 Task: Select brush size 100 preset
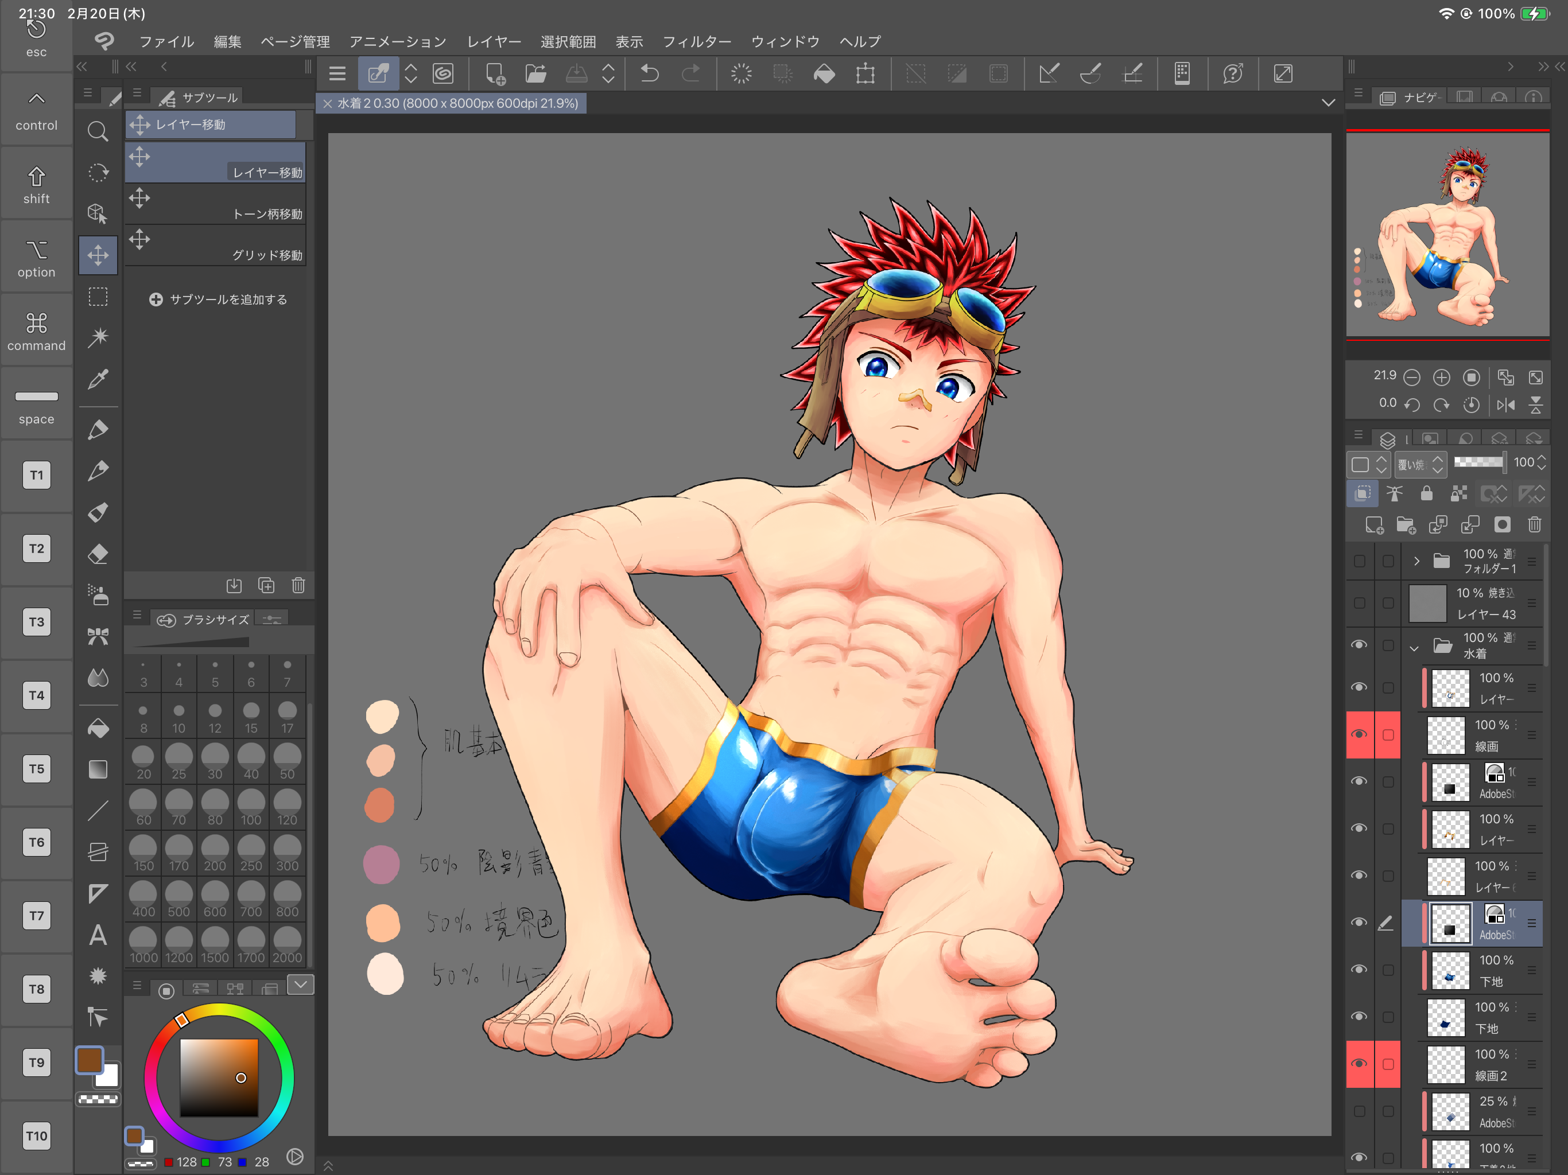tap(251, 808)
